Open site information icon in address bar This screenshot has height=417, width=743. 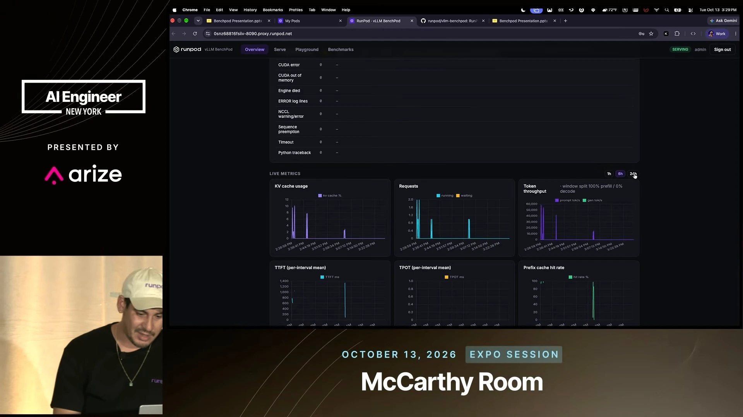pos(208,34)
